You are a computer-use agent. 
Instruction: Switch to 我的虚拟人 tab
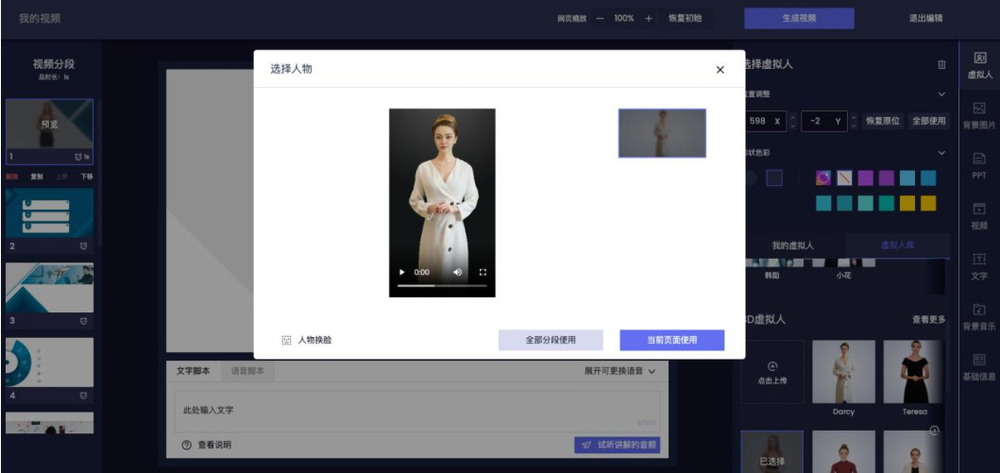[x=793, y=245]
